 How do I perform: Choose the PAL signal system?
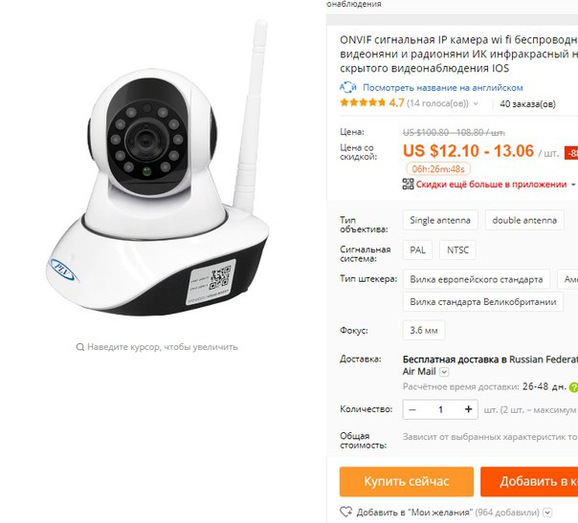(417, 251)
